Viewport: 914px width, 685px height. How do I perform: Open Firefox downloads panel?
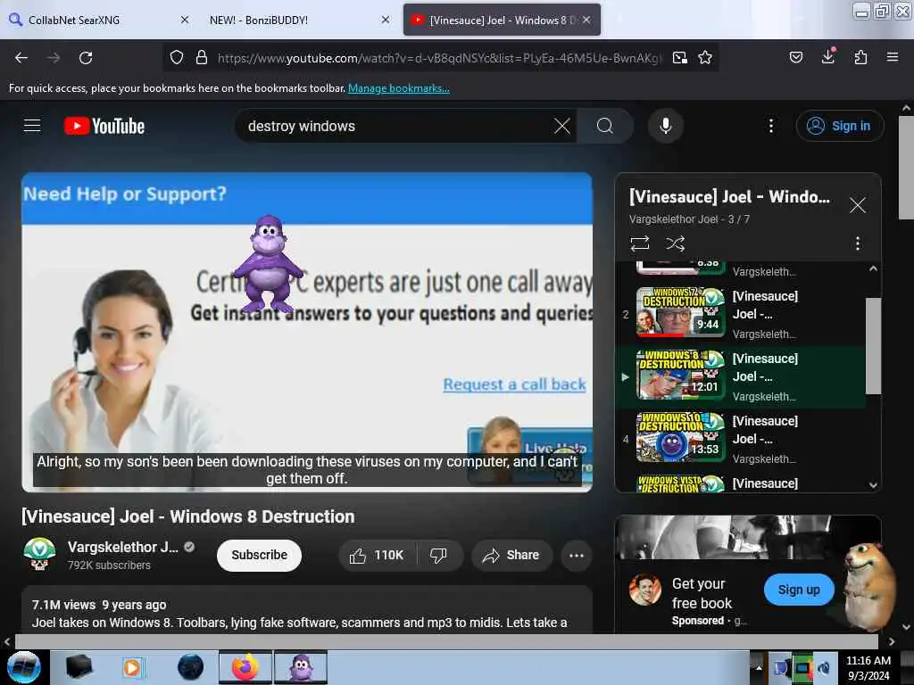[x=827, y=56]
